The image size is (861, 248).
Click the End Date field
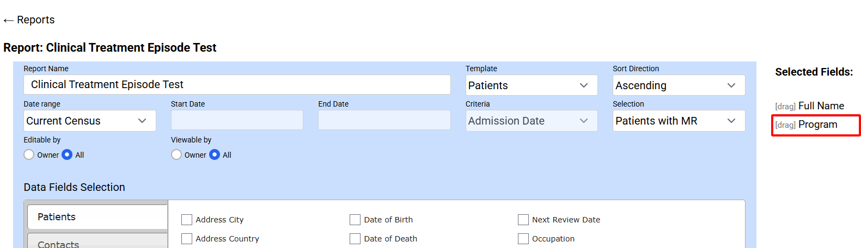click(x=384, y=120)
